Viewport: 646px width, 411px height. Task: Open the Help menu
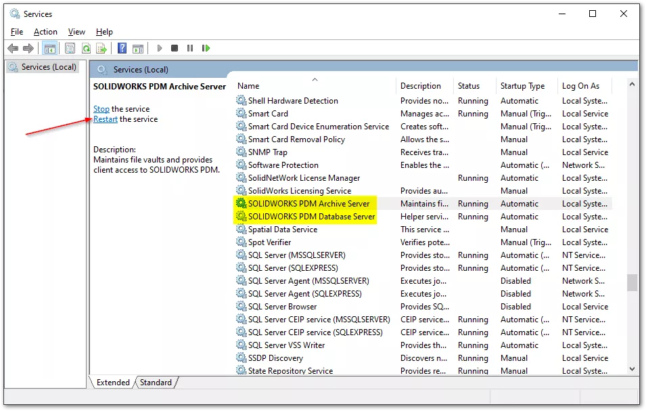click(x=104, y=32)
